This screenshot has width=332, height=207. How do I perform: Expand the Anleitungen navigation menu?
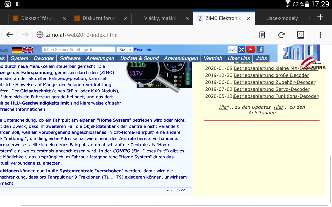click(100, 58)
